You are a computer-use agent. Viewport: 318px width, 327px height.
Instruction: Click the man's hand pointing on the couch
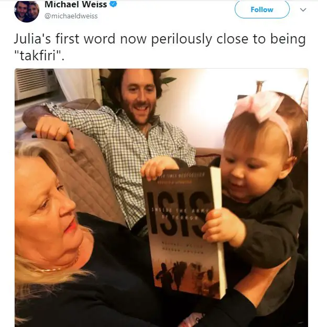click(x=55, y=130)
